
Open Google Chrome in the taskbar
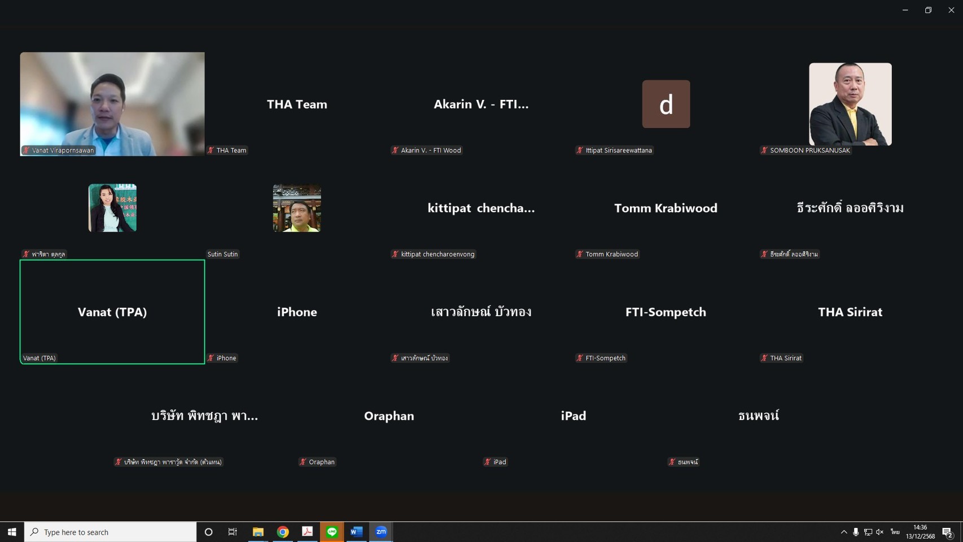pyautogui.click(x=283, y=532)
